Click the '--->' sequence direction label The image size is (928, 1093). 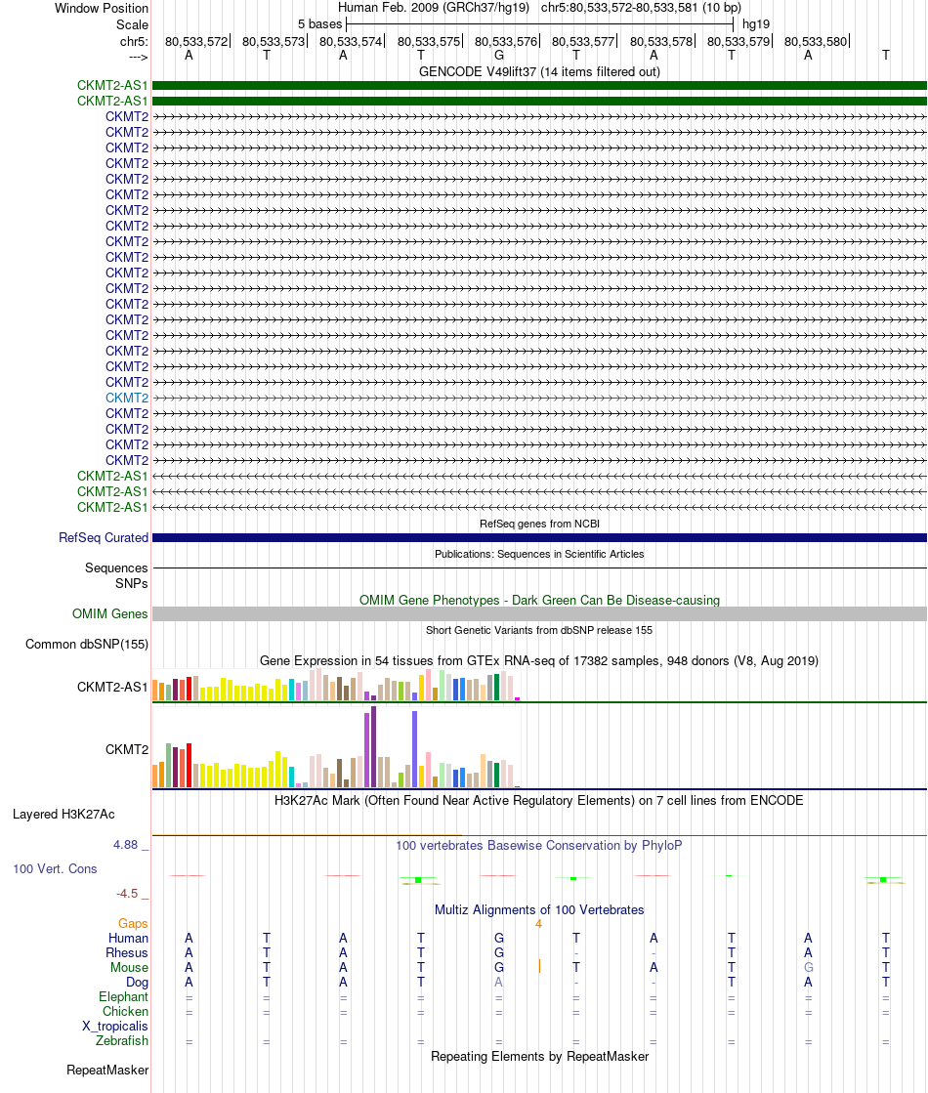click(x=138, y=57)
